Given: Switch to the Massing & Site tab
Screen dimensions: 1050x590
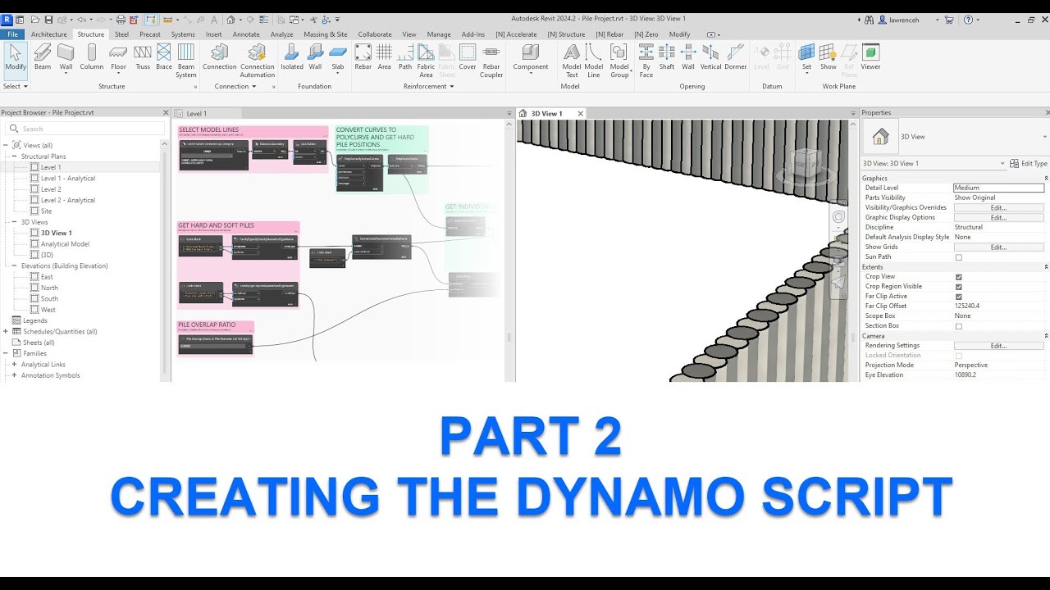Looking at the screenshot, I should click(x=326, y=34).
